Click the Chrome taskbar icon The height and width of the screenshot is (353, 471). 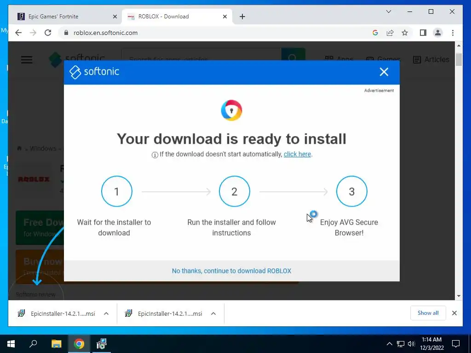(79, 343)
